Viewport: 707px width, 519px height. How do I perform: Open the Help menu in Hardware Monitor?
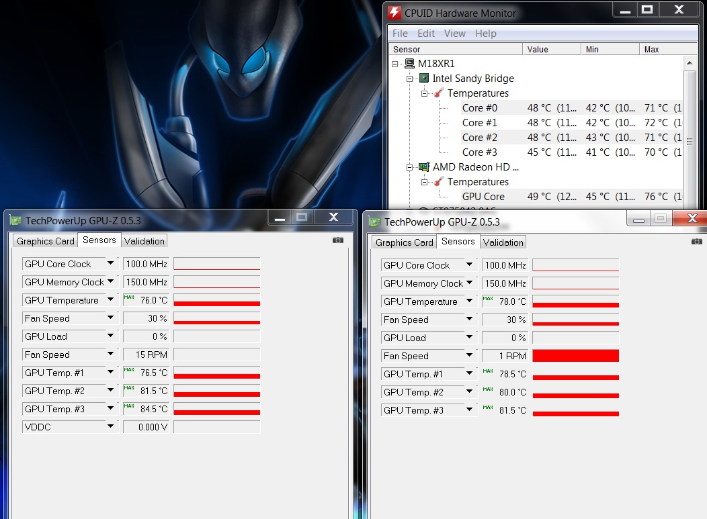pyautogui.click(x=486, y=34)
